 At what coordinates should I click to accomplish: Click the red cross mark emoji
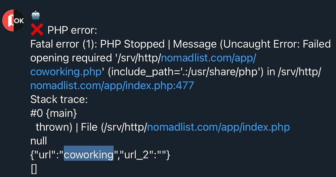click(37, 31)
